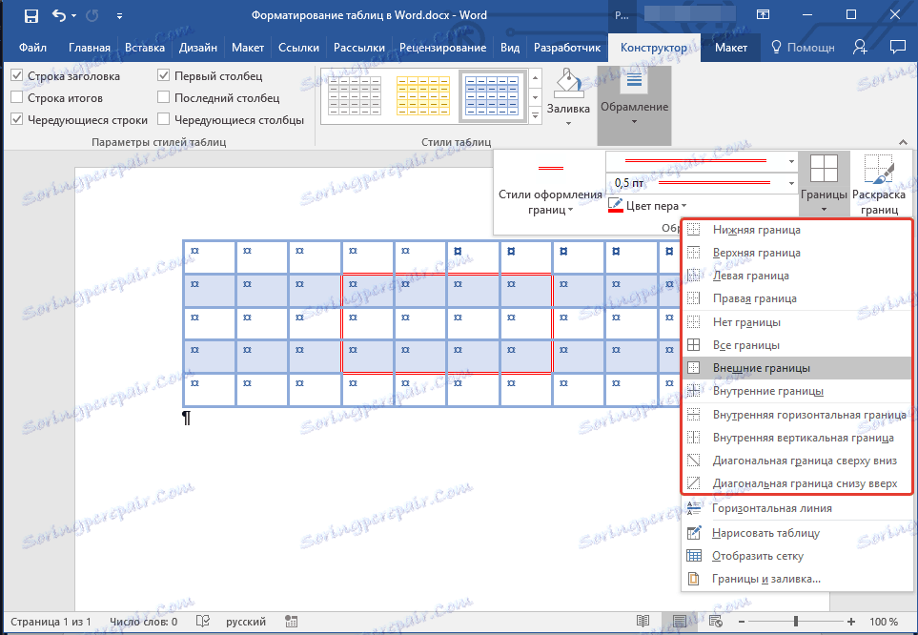Click the Share person icon
Screen dimensions: 918x635
(x=860, y=48)
